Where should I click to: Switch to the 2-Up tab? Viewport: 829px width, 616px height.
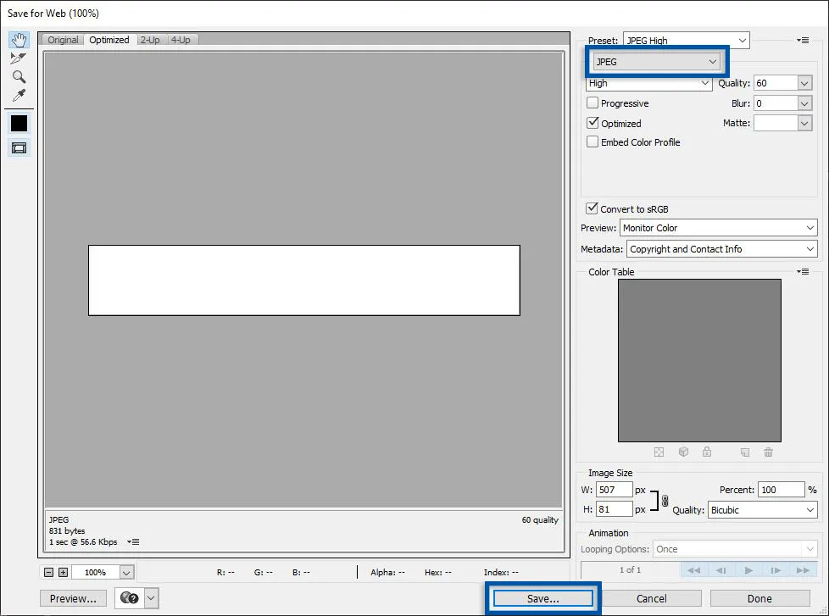tap(150, 39)
